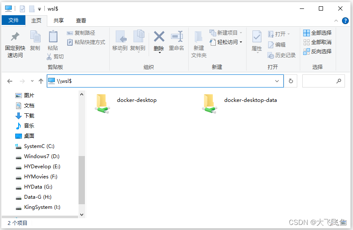Click Select none (全部取消)
This screenshot has width=353, height=230.
318,42
